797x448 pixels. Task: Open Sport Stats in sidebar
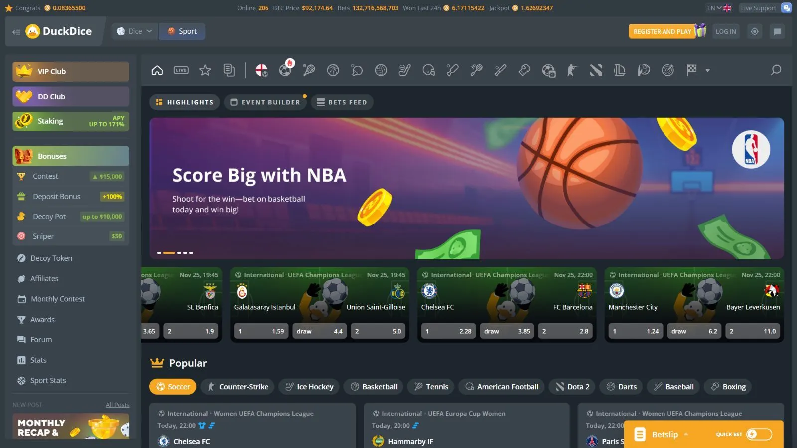coord(48,381)
